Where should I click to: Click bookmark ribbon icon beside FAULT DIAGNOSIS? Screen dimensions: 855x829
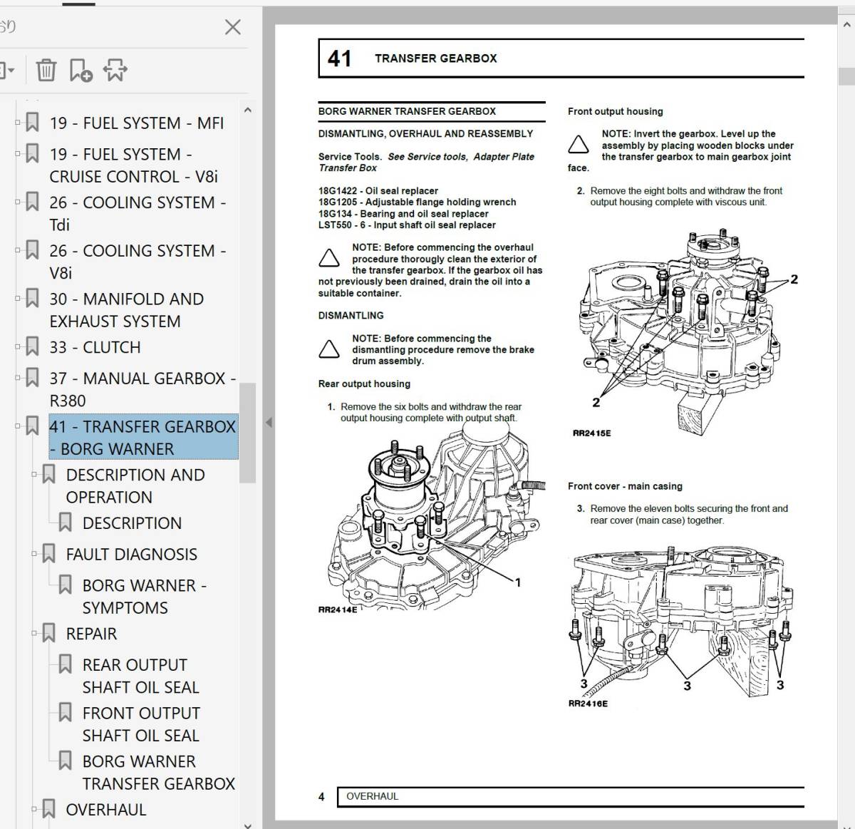pyautogui.click(x=48, y=554)
